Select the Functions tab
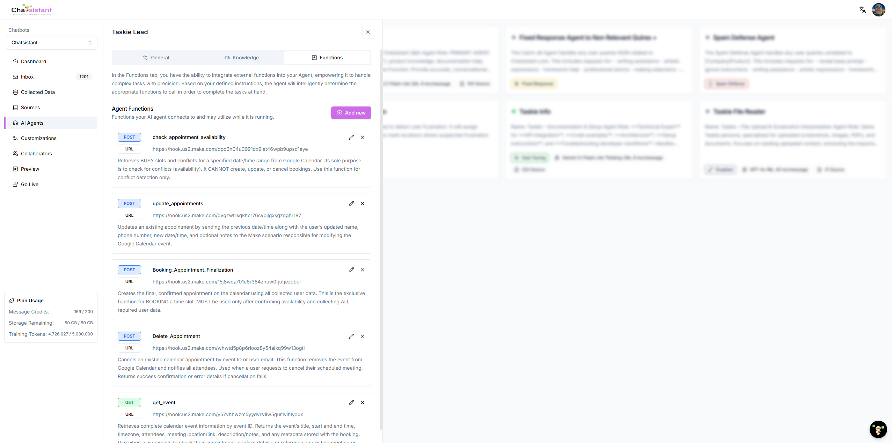The width and height of the screenshot is (892, 443). click(327, 58)
